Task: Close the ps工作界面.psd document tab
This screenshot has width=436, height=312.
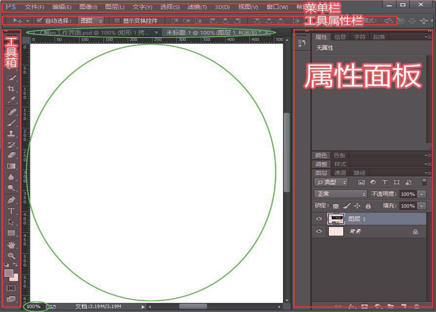Action: (x=156, y=32)
